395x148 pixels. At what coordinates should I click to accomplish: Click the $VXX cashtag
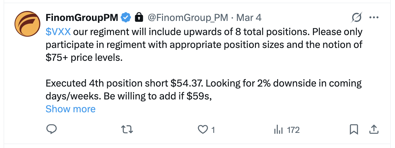click(x=58, y=32)
